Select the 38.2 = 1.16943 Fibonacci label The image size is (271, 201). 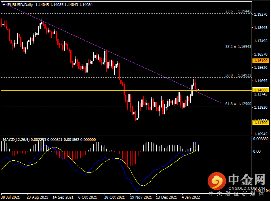click(238, 47)
